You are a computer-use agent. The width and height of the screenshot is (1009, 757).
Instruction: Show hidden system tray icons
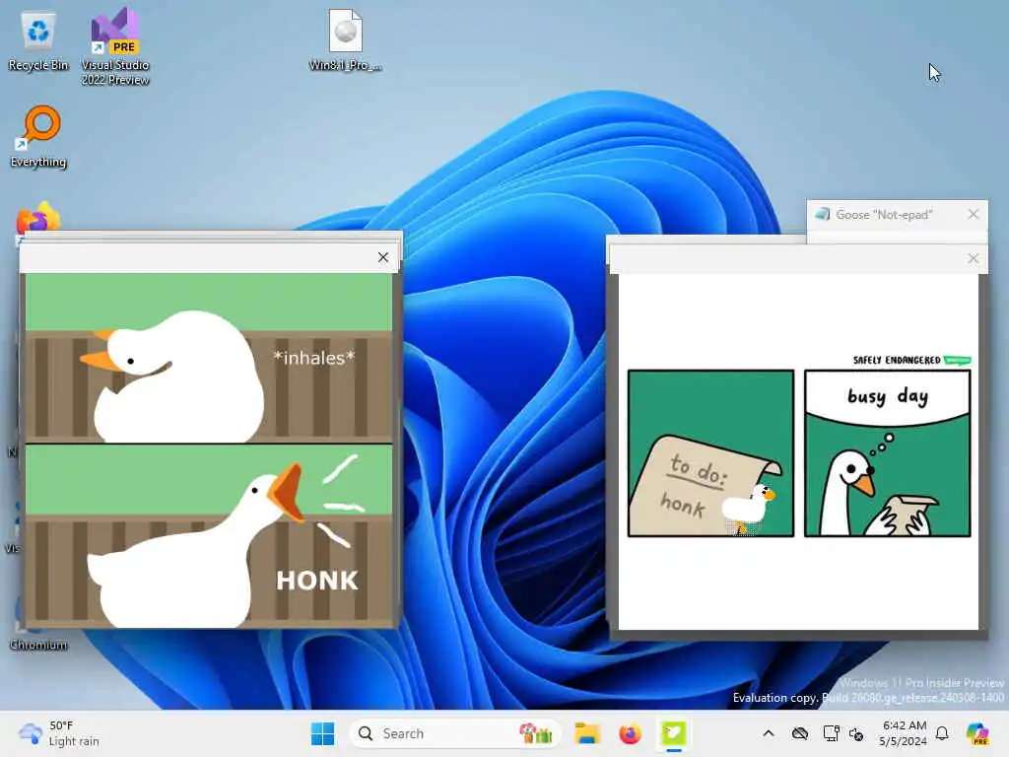pos(769,733)
